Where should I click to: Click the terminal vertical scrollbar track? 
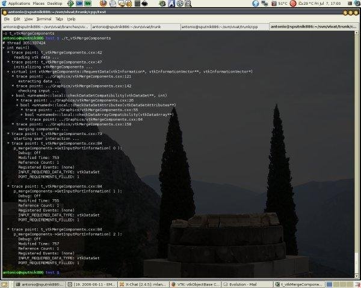pos(356,154)
